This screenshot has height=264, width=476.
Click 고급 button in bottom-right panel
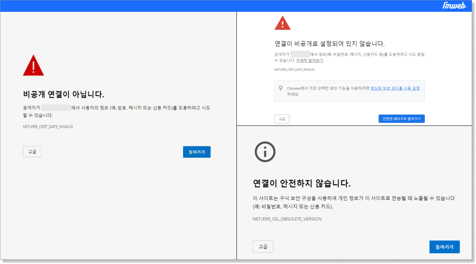[263, 247]
